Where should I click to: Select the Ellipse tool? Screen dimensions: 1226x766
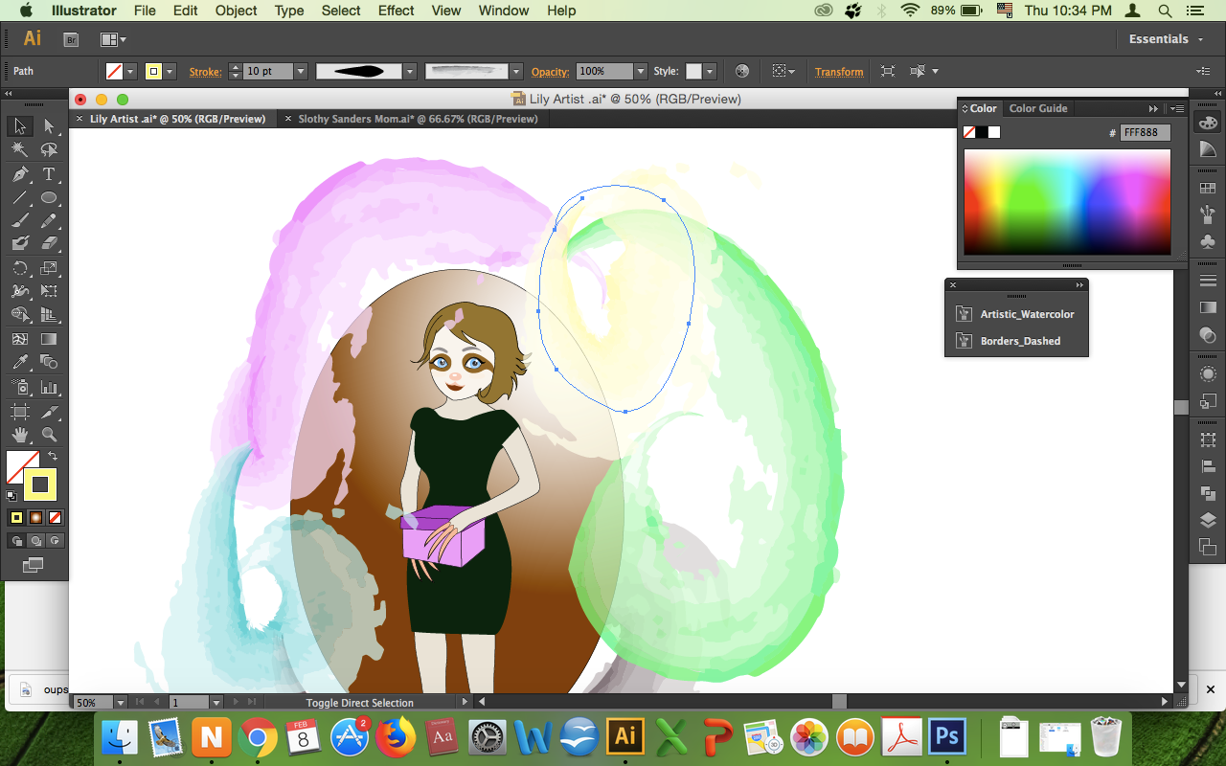[49, 198]
